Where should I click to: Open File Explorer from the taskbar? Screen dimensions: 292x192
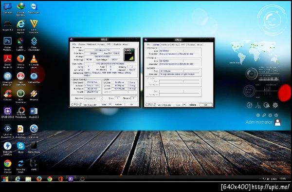[28, 179]
